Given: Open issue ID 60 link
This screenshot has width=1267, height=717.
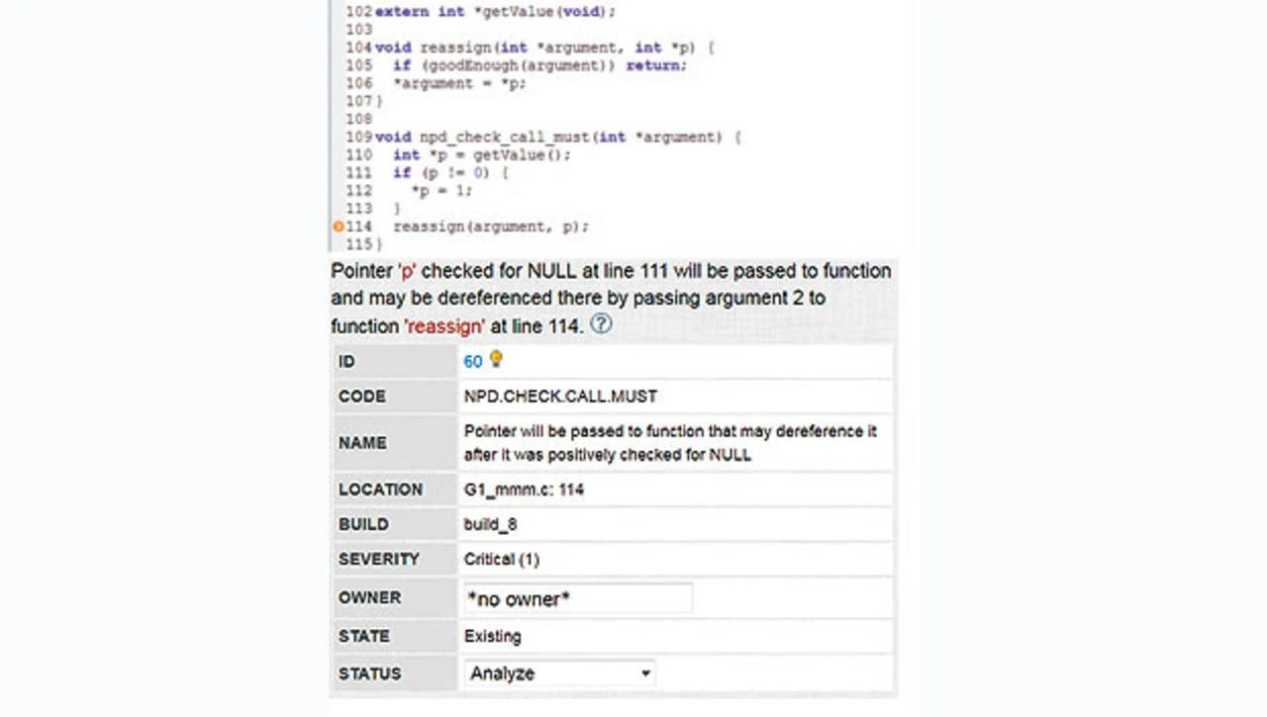Looking at the screenshot, I should (x=473, y=362).
